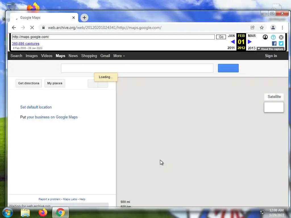Image resolution: width=291 pixels, height=218 pixels.
Task: Open a new tab with the plus button
Action: 84,18
